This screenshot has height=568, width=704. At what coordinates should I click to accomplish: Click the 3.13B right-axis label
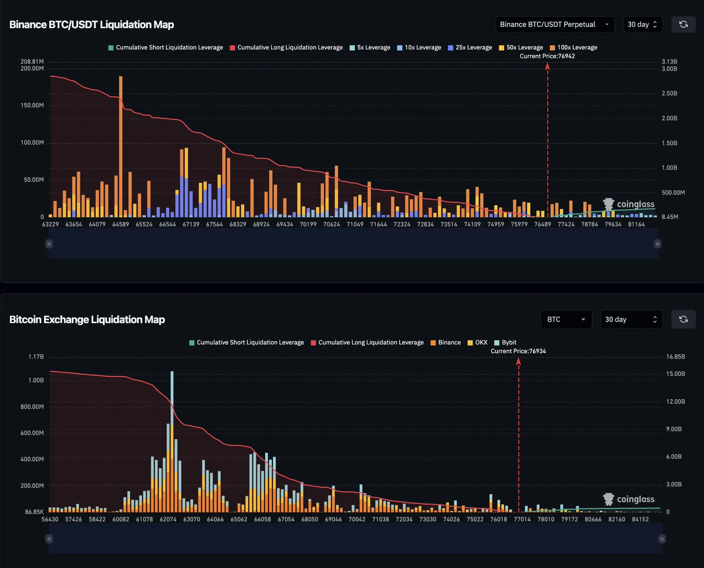(x=669, y=62)
